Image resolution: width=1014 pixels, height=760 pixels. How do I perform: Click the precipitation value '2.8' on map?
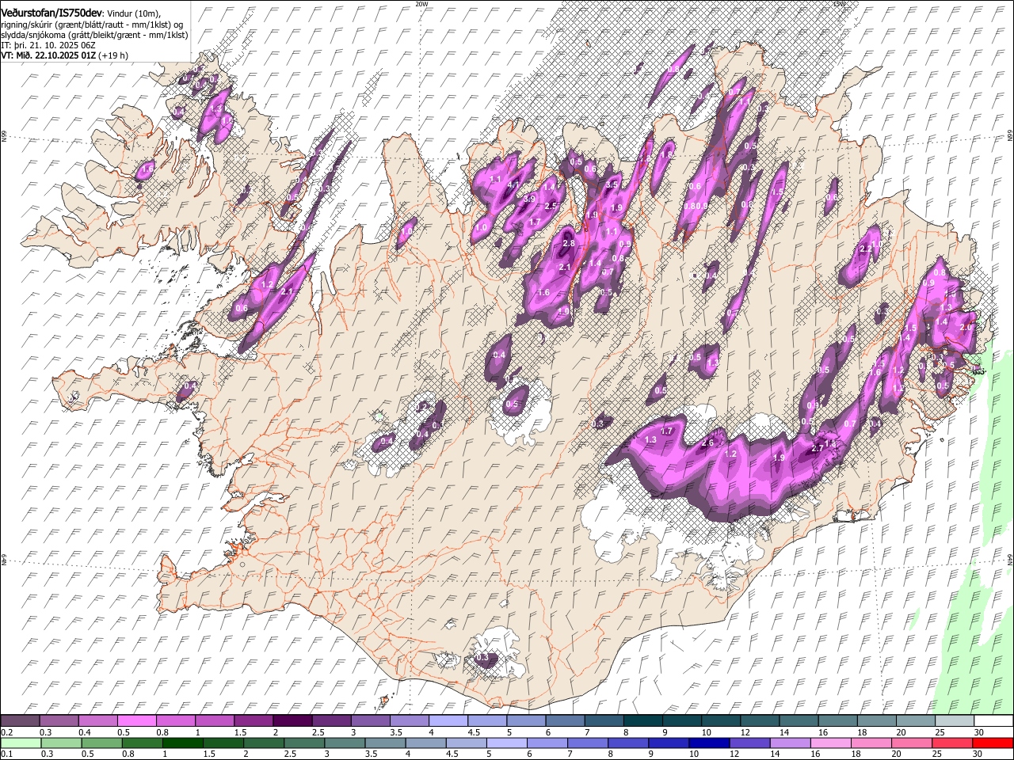[x=568, y=244]
